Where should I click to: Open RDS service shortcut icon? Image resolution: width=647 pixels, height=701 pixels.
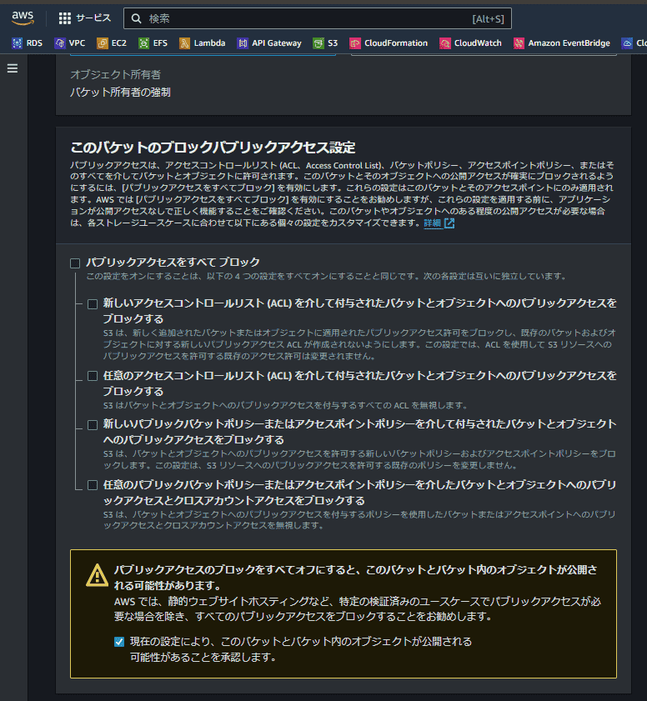(17, 43)
